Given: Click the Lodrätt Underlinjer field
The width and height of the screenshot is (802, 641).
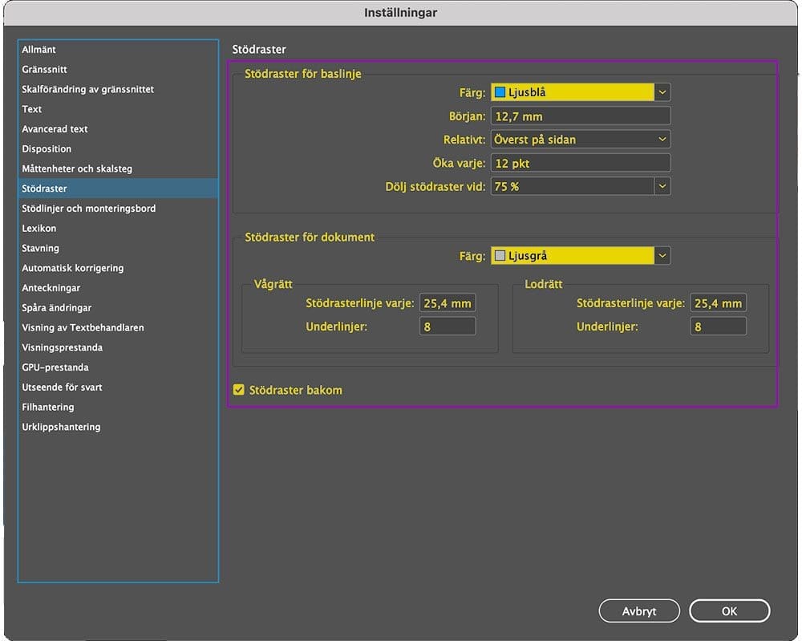Looking at the screenshot, I should [718, 327].
